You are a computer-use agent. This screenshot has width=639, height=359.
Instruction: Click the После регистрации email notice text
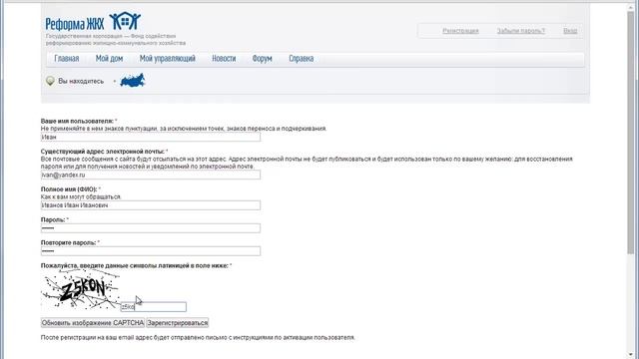198,337
